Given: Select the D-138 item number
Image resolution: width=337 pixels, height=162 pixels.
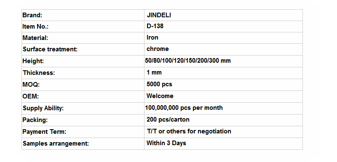Looking at the screenshot, I should point(155,26).
